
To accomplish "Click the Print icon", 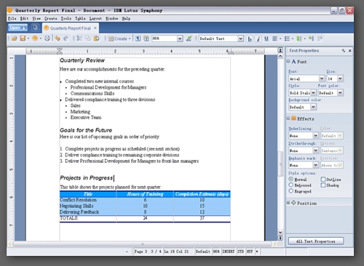I will pos(47,39).
